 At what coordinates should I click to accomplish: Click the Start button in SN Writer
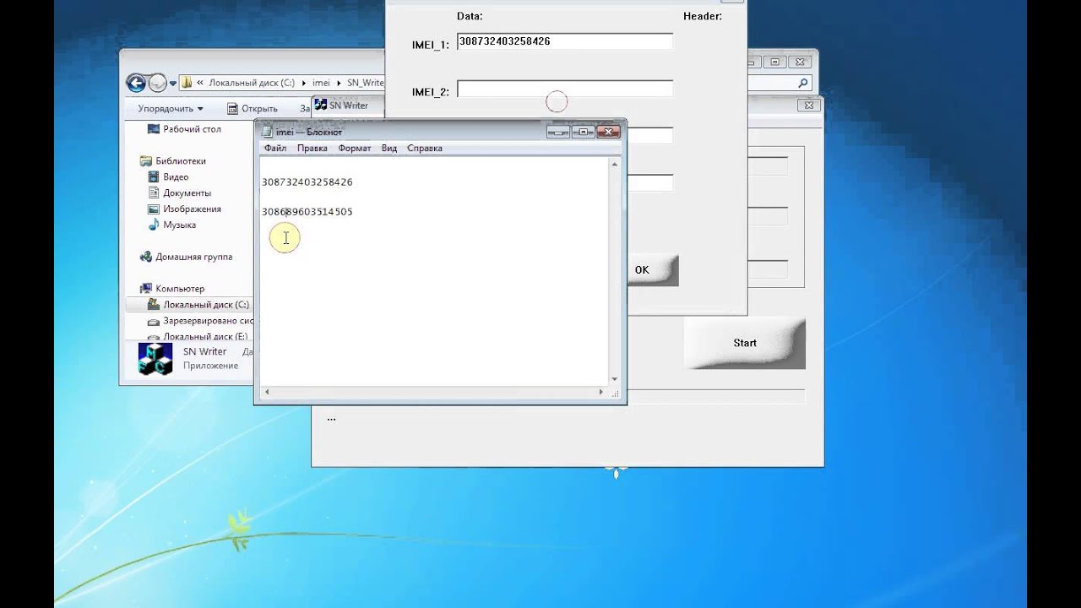(745, 343)
